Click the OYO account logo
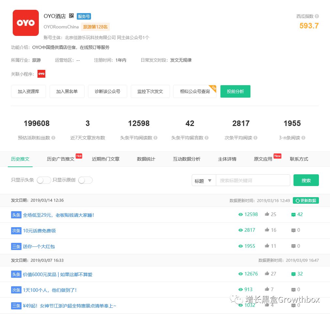Image resolution: width=330 pixels, height=314 pixels. point(26,23)
